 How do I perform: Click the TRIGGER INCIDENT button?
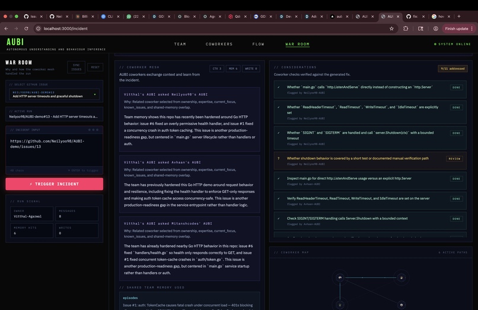[x=54, y=184]
